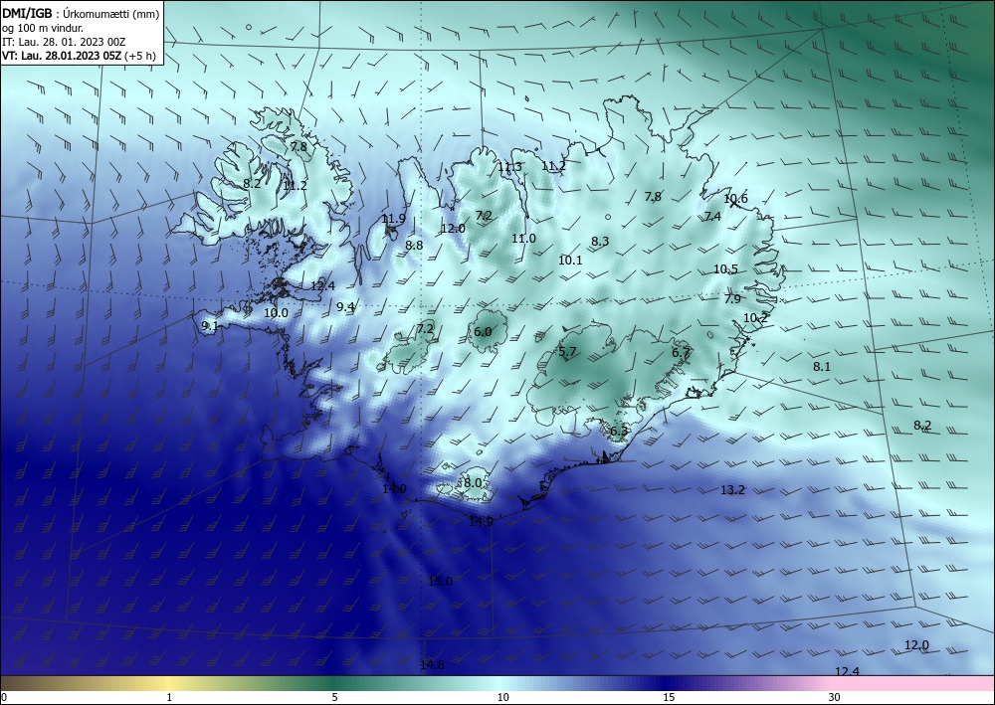Click the map value 10.2

tap(755, 318)
